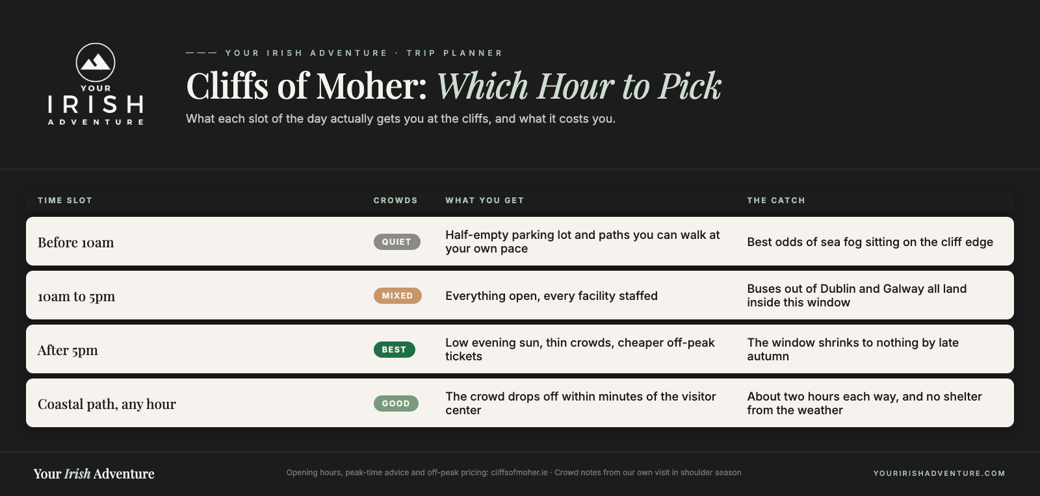Image resolution: width=1040 pixels, height=496 pixels.
Task: Select the Coastal path, any hour row
Action: click(x=520, y=403)
